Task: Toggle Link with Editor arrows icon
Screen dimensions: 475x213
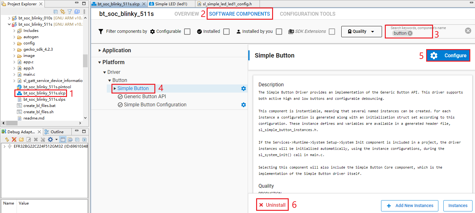Action: point(63,12)
